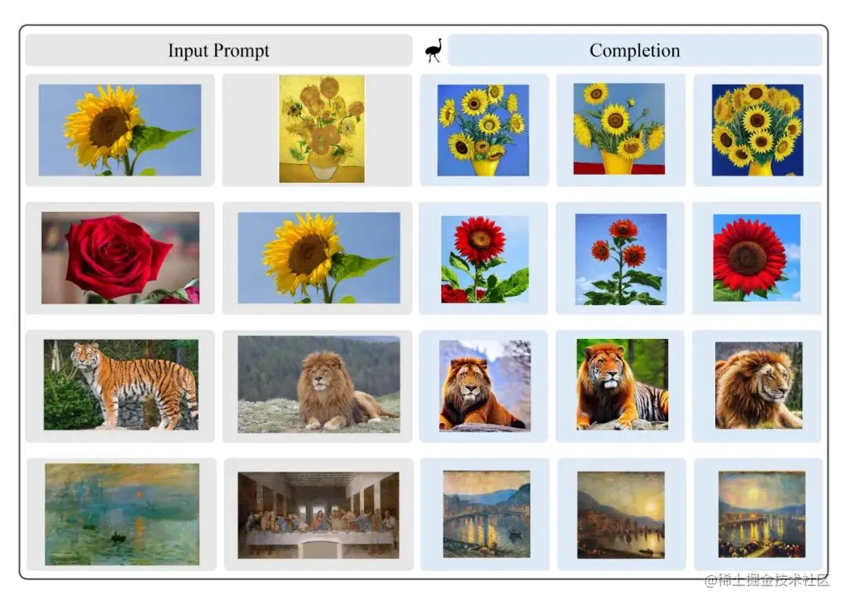Select harbor painting completion with blue mountains
This screenshot has width=847, height=605.
(486, 514)
